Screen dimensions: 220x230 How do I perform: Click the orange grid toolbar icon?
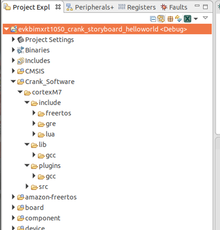pos(170,19)
